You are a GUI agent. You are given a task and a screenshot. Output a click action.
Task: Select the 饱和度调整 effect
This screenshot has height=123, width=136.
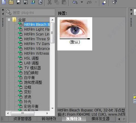(33, 82)
